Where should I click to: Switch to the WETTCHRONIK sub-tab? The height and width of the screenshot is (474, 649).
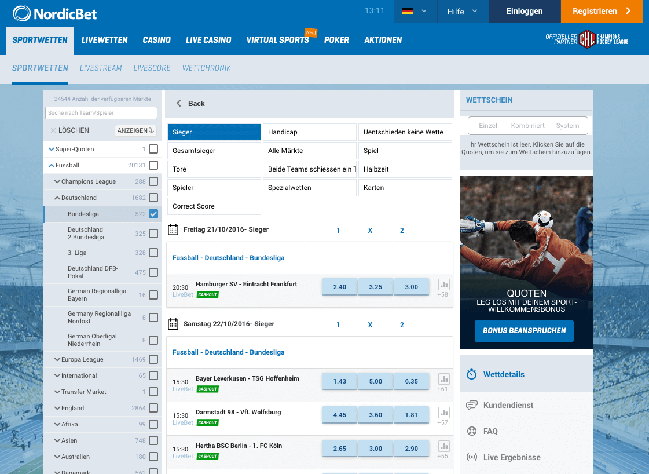pos(207,68)
